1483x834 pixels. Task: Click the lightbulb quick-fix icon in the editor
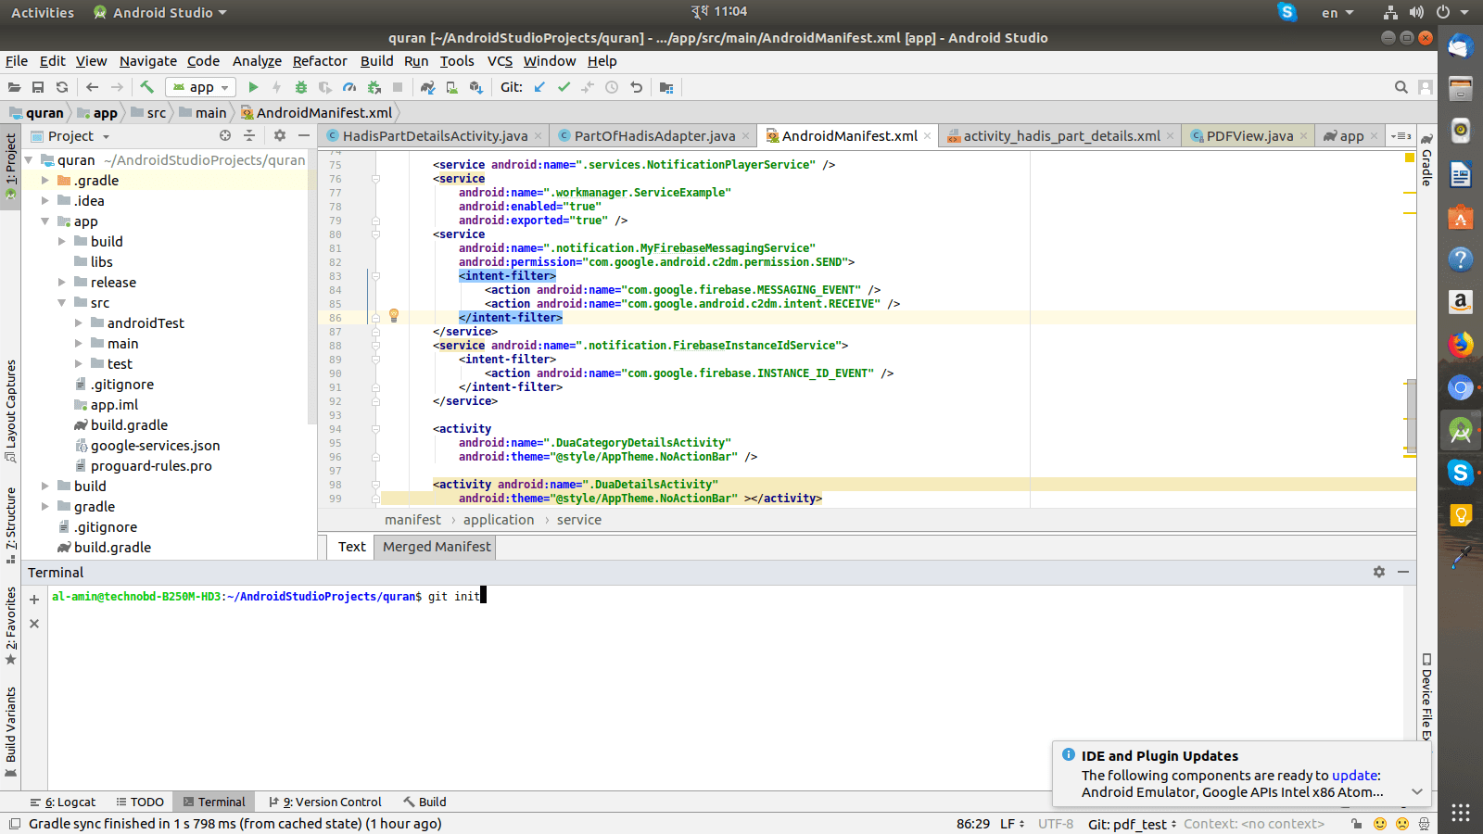pyautogui.click(x=394, y=316)
